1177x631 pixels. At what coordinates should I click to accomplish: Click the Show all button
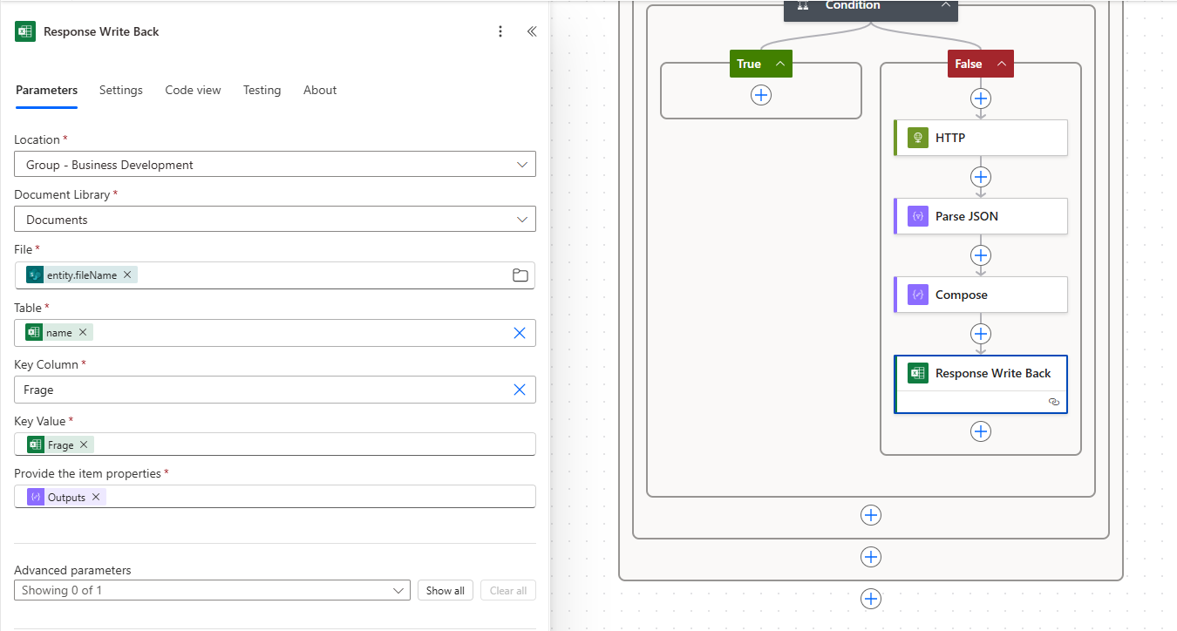(445, 590)
